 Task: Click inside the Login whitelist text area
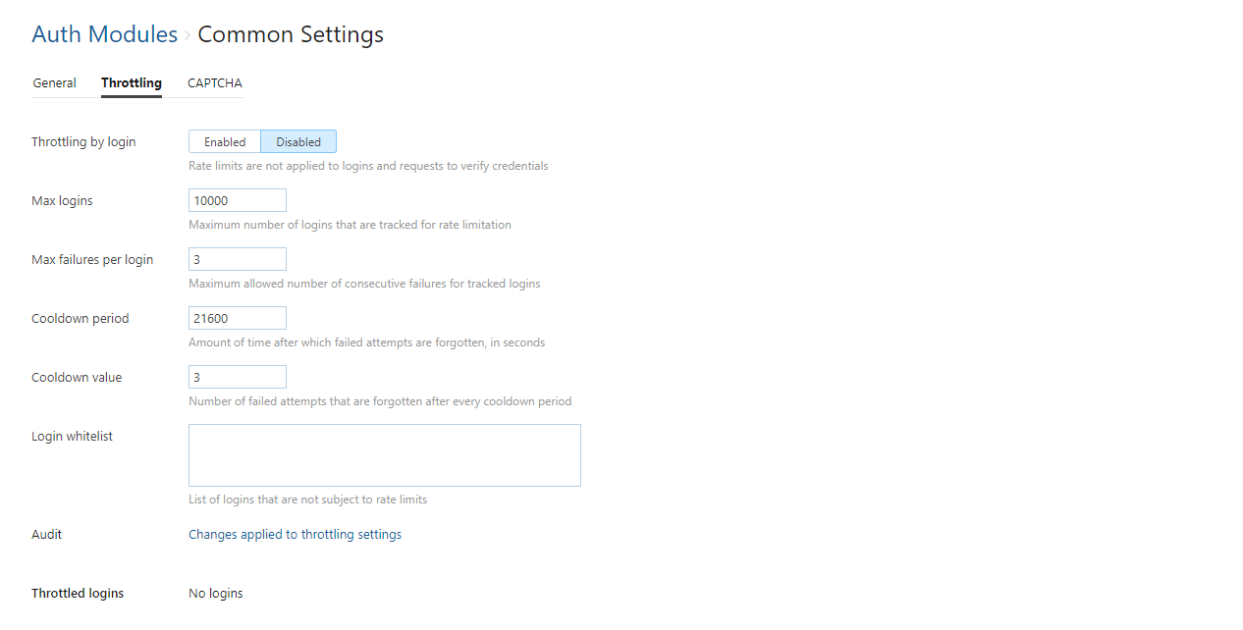384,455
